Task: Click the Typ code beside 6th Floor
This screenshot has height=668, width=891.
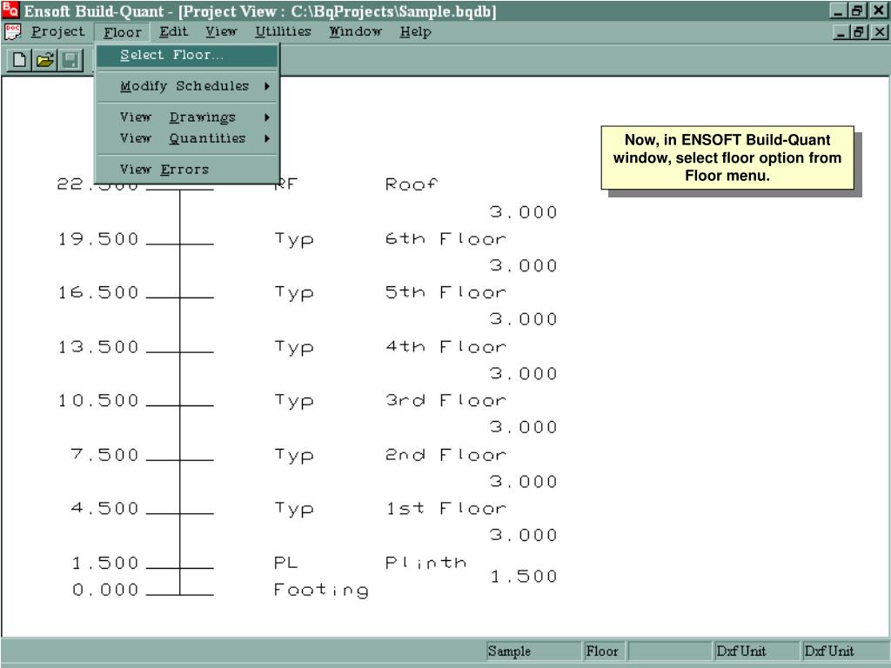Action: click(294, 240)
